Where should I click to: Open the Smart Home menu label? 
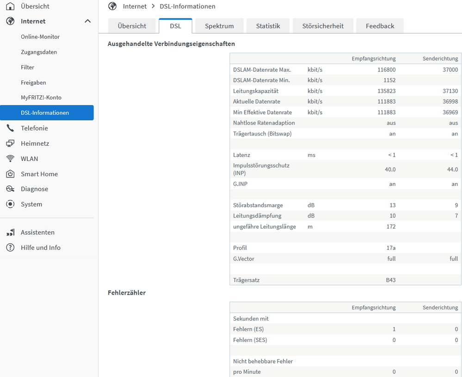click(x=39, y=174)
